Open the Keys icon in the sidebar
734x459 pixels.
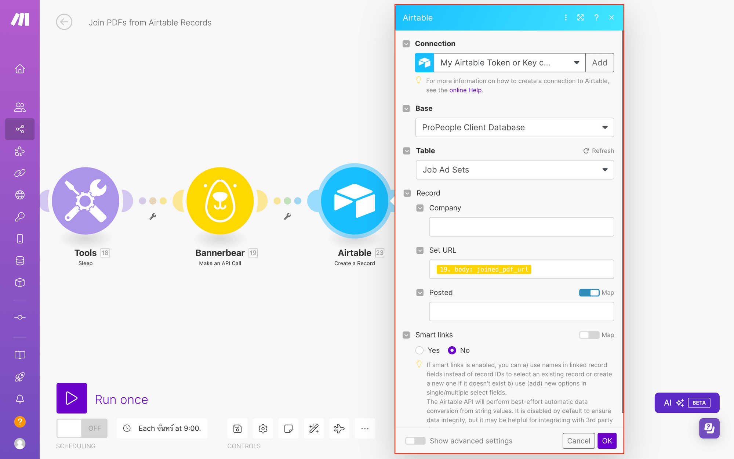tap(20, 217)
